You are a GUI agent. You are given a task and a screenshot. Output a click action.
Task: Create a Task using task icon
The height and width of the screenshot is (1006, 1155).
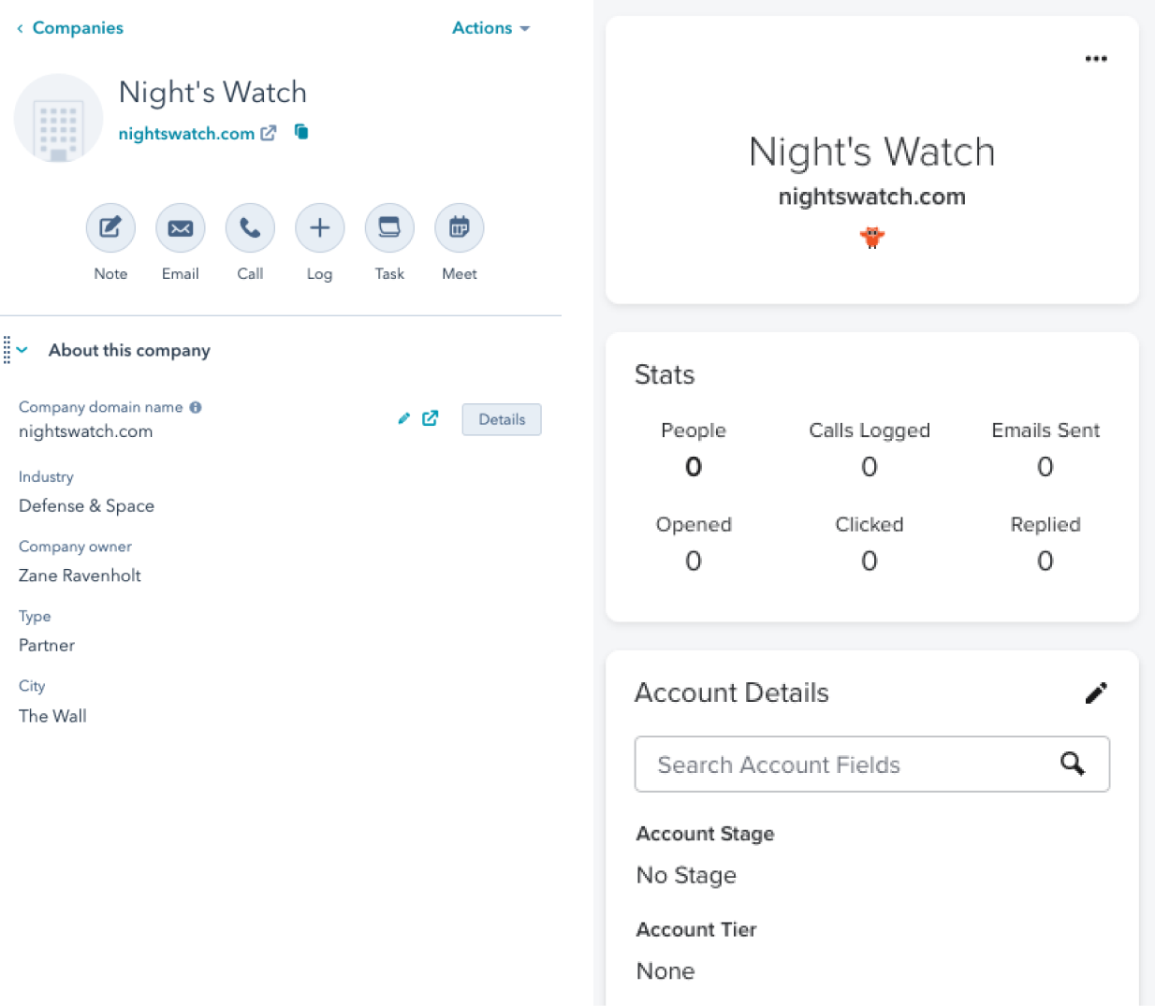tap(389, 227)
